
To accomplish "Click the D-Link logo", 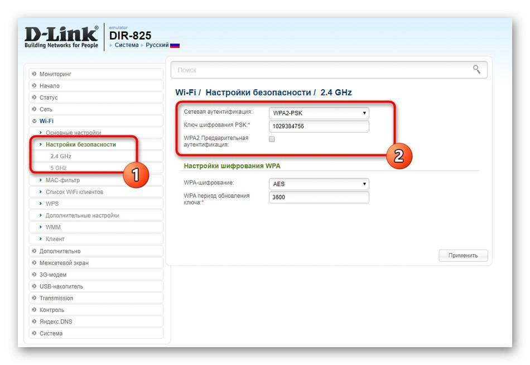I will click(61, 37).
